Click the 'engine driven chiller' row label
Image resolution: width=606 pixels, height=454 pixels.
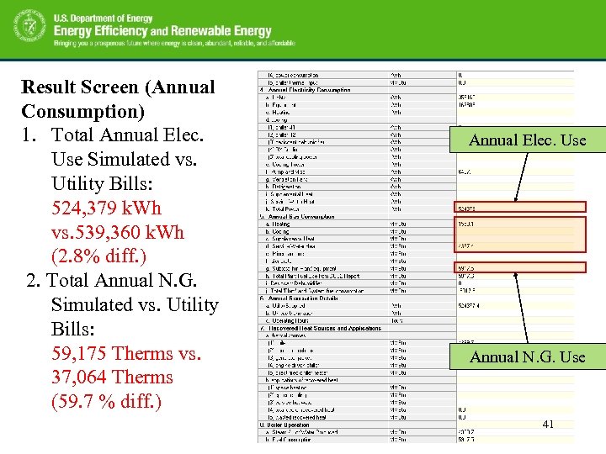(x=294, y=365)
